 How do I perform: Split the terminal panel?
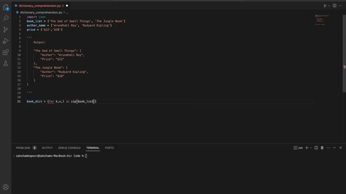316,148
